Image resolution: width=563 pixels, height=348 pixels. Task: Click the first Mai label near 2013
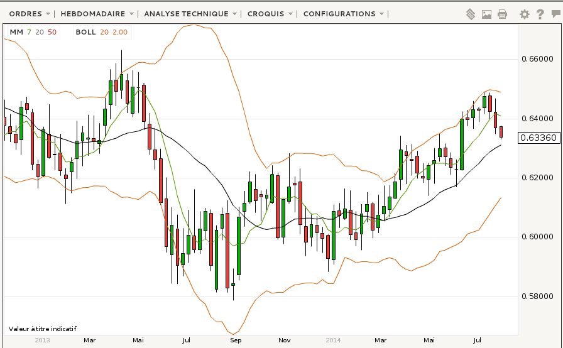(x=138, y=340)
